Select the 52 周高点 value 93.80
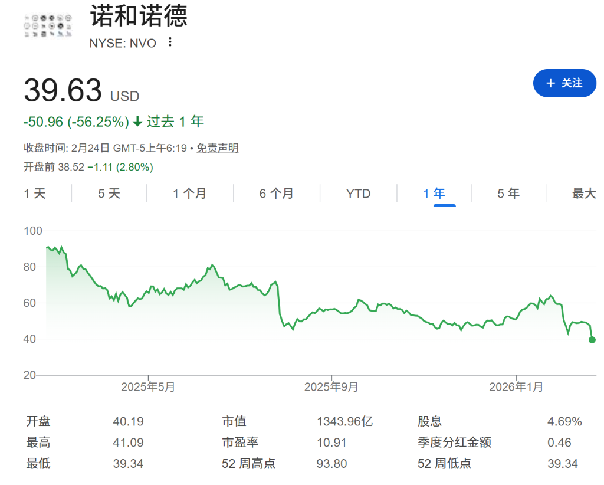Screen dimensions: 604x485 pyautogui.click(x=331, y=464)
